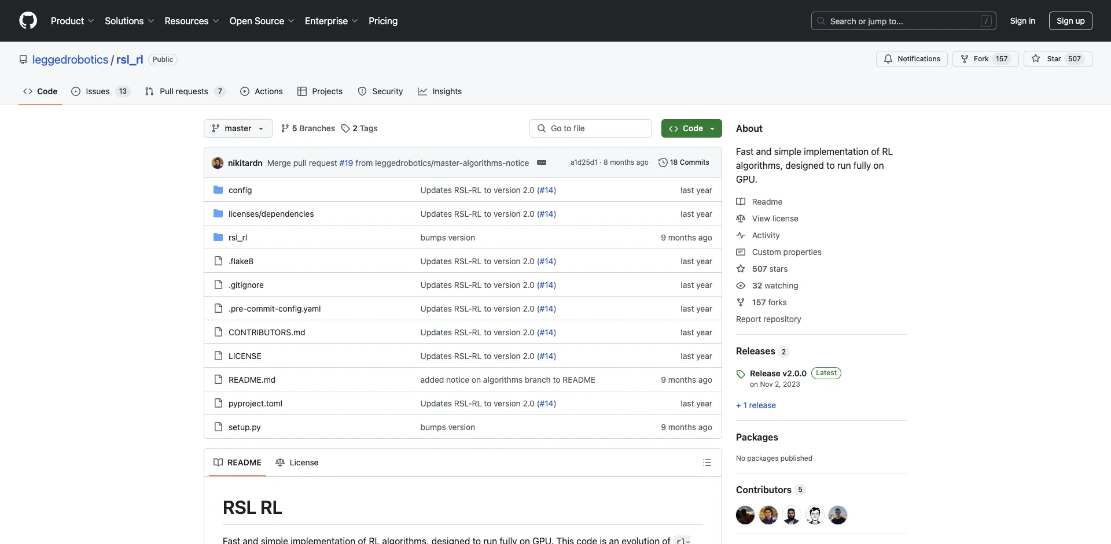Screen dimensions: 1111x544
Task: Click the .flake8 file icon
Action: point(218,261)
